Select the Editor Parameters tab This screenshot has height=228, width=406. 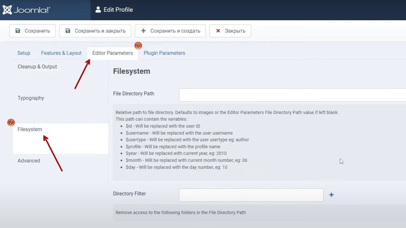tap(113, 53)
